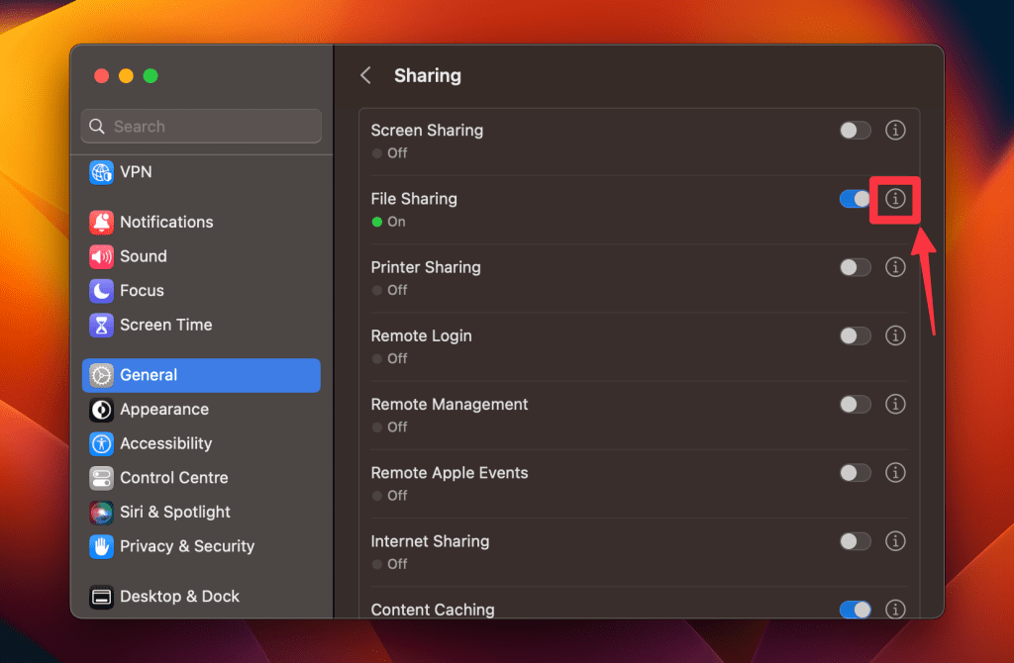
Task: Click the Screen Time hourglass icon
Action: point(101,325)
